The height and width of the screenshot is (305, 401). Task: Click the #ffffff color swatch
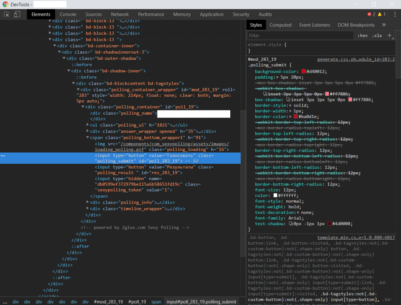click(x=275, y=195)
